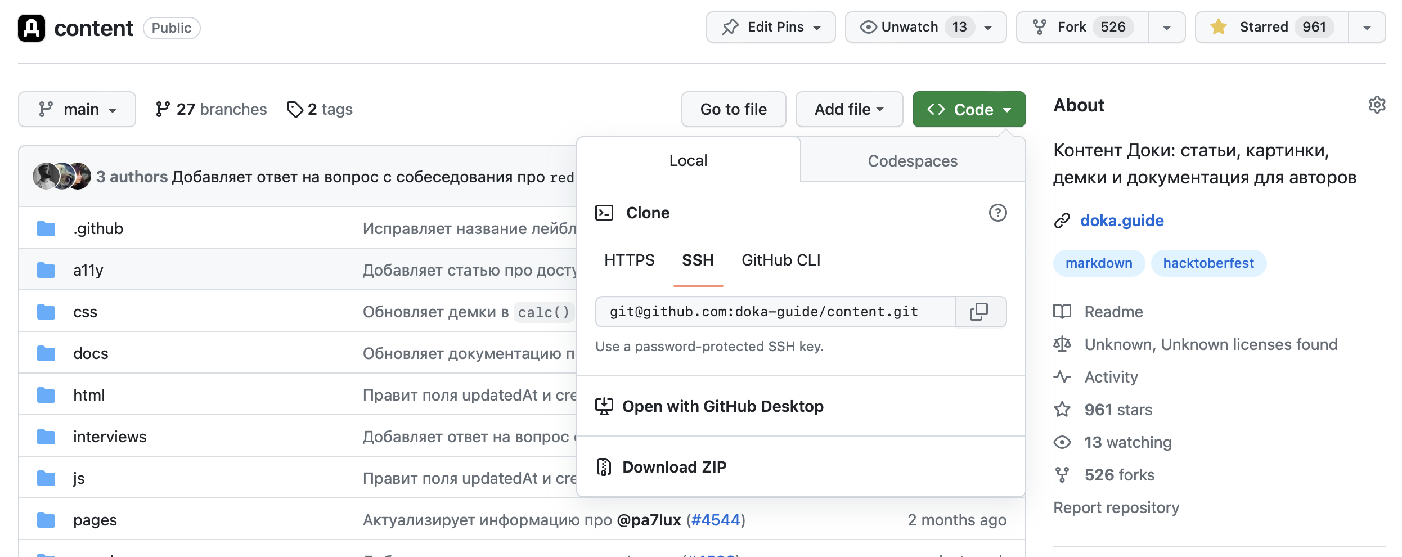
Task: Select the SSH clone tab
Action: [698, 260]
